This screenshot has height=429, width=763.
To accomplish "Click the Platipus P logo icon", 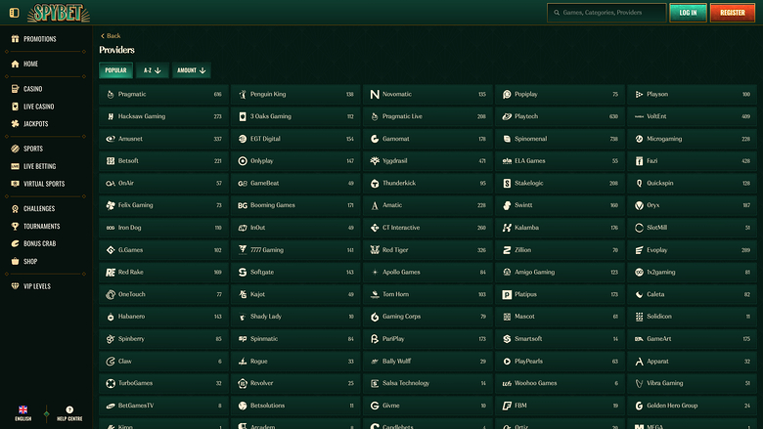I will pos(507,294).
